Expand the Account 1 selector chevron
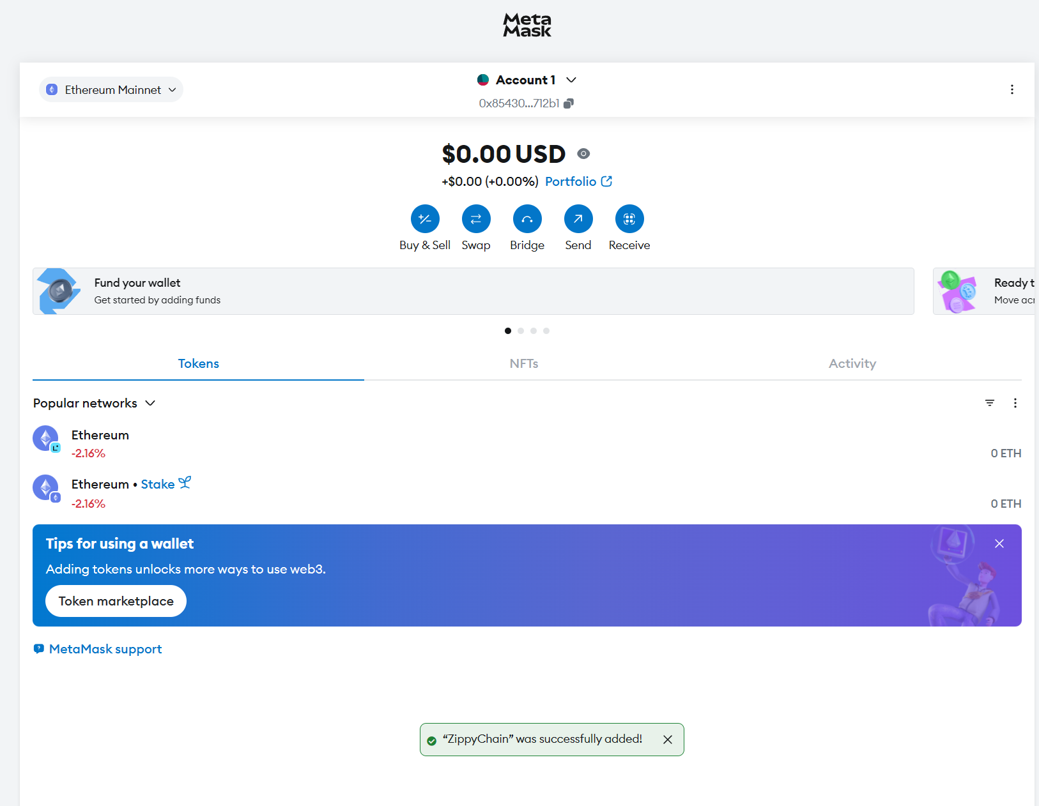1039x806 pixels. click(x=571, y=80)
